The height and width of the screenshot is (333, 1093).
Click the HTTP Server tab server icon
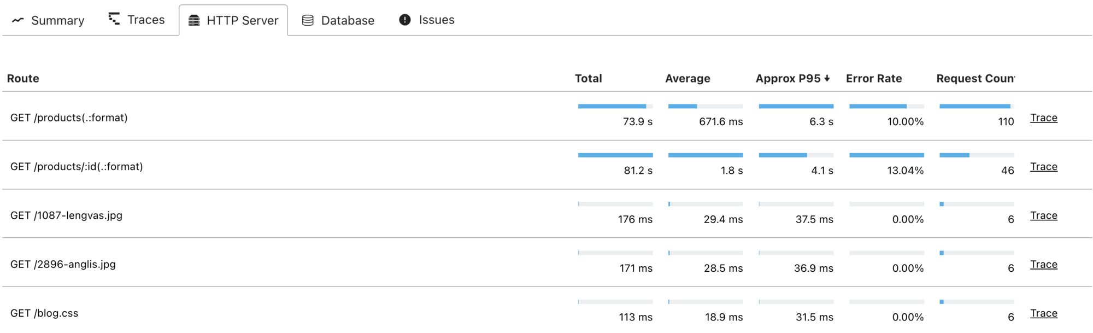pos(194,21)
